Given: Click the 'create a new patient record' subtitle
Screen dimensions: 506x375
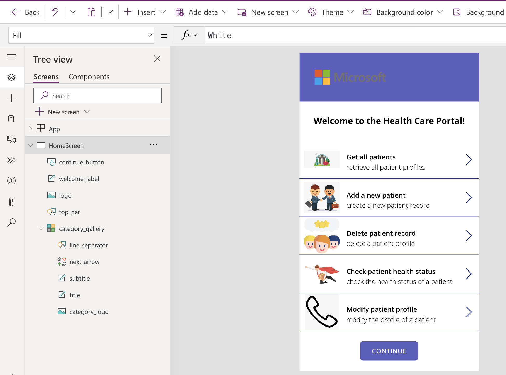Looking at the screenshot, I should click(388, 205).
